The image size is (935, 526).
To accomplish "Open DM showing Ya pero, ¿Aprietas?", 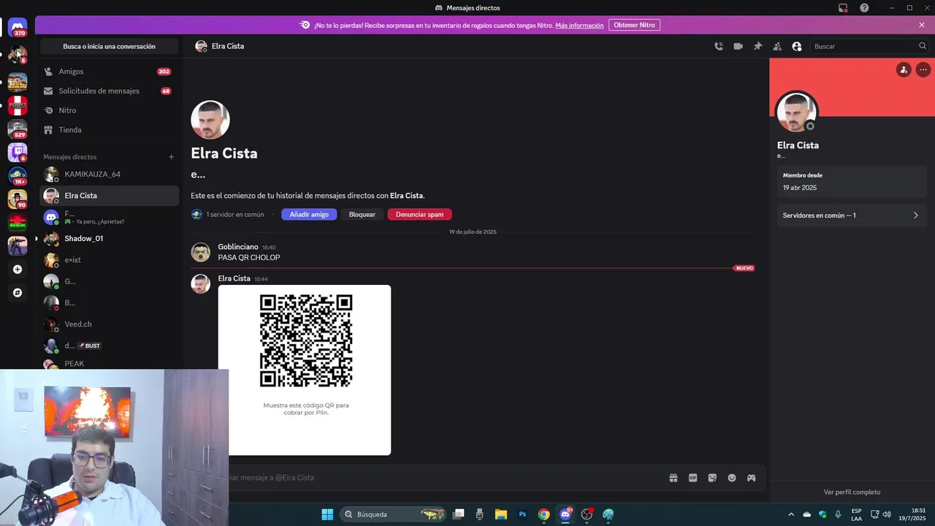I will (109, 217).
